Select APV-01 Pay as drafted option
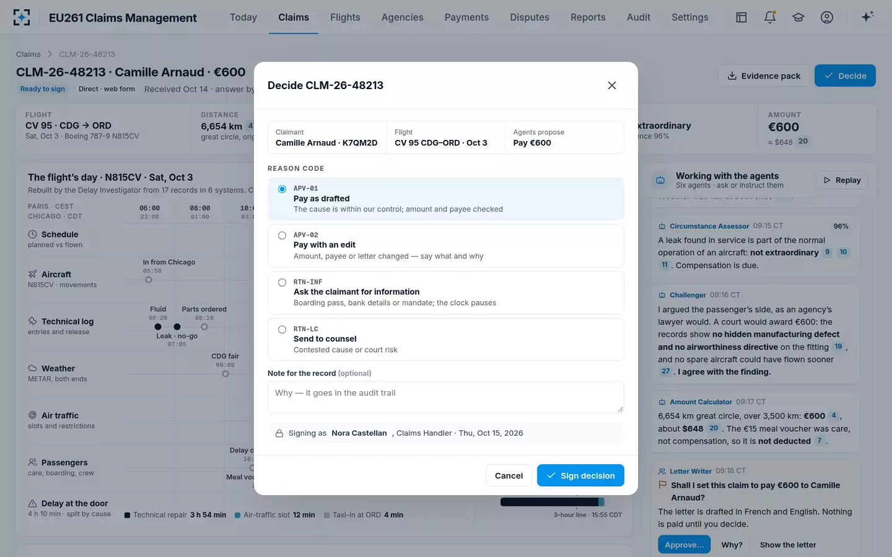 tap(446, 199)
